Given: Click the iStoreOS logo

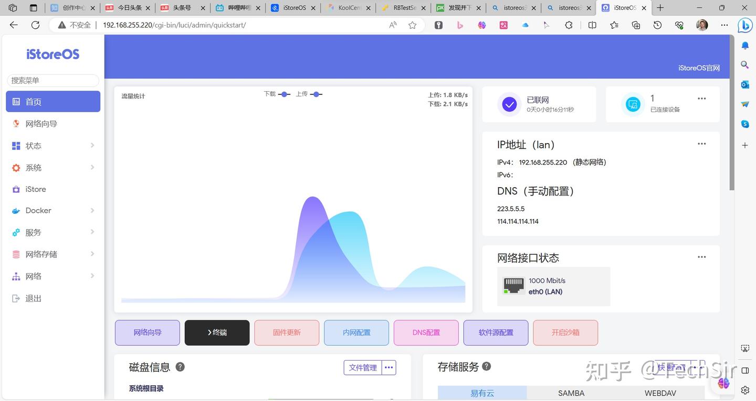Looking at the screenshot, I should [53, 55].
